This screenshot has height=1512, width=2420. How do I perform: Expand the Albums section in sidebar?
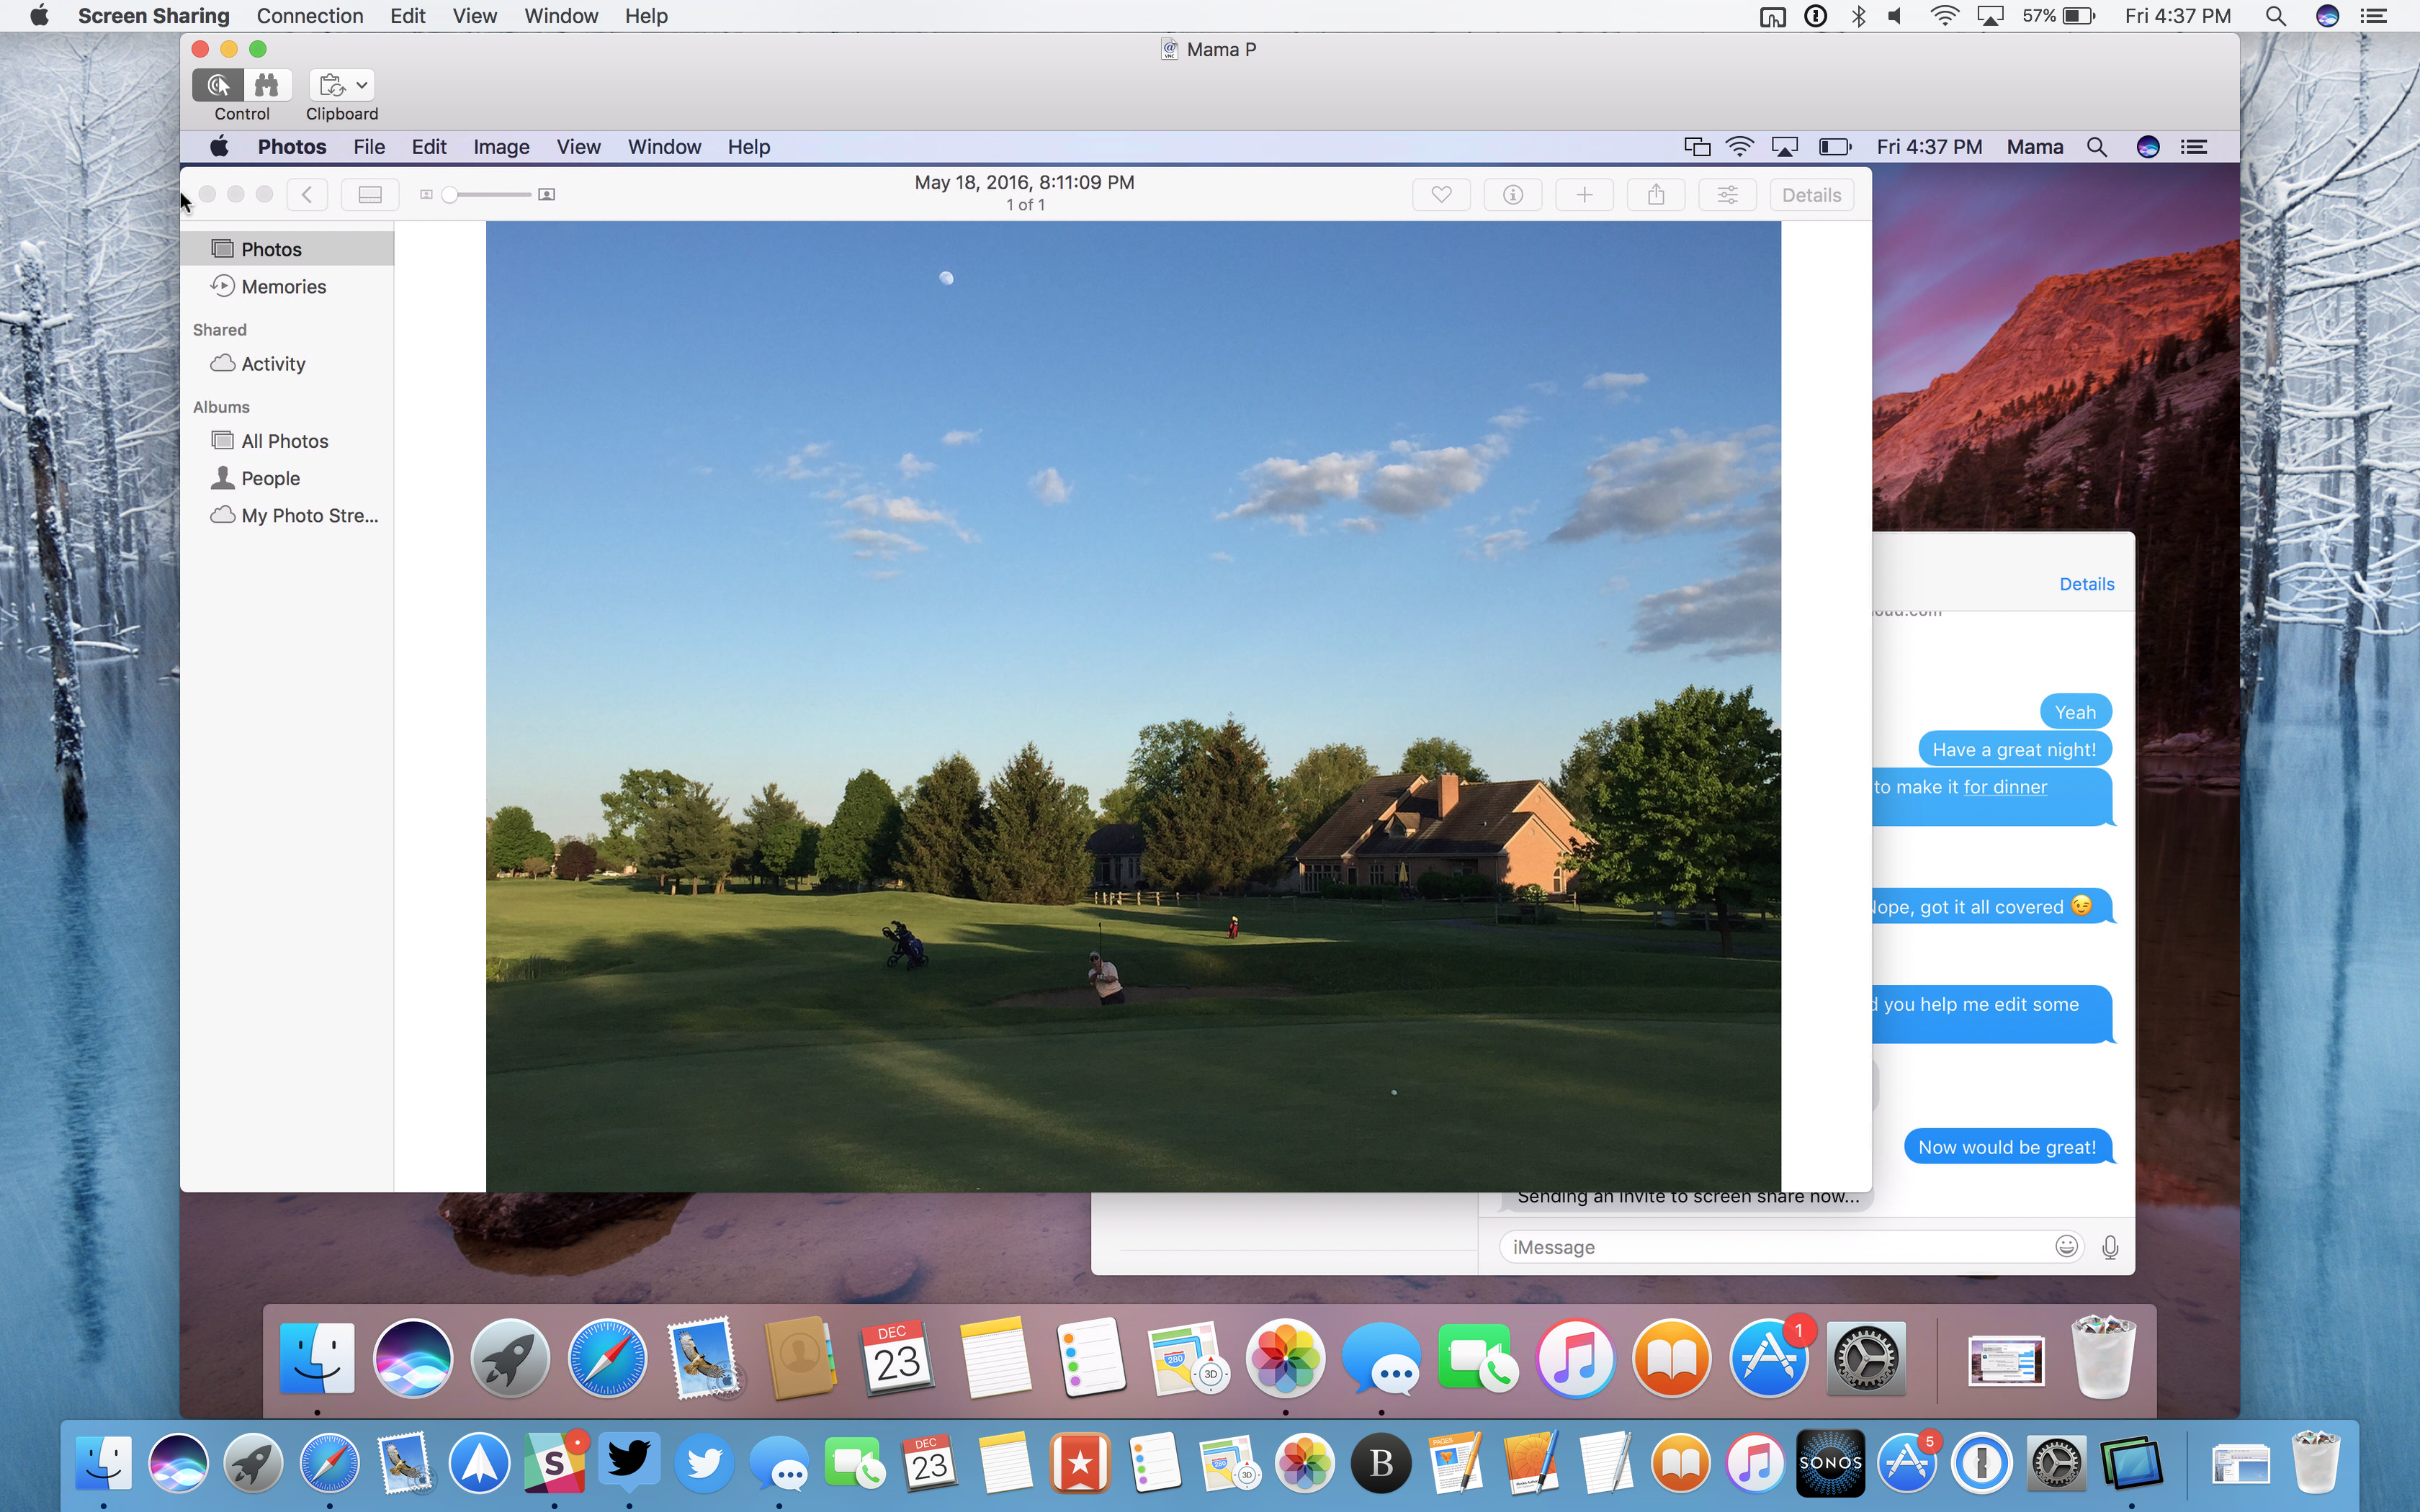pos(220,406)
